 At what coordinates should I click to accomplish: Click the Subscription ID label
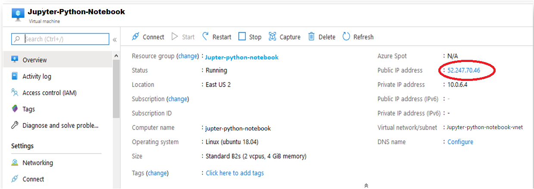click(152, 113)
